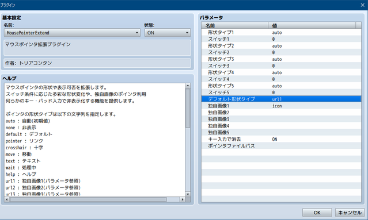Open the plugin name dropdown MousePointerExtend
The image size is (368, 220).
(72, 33)
